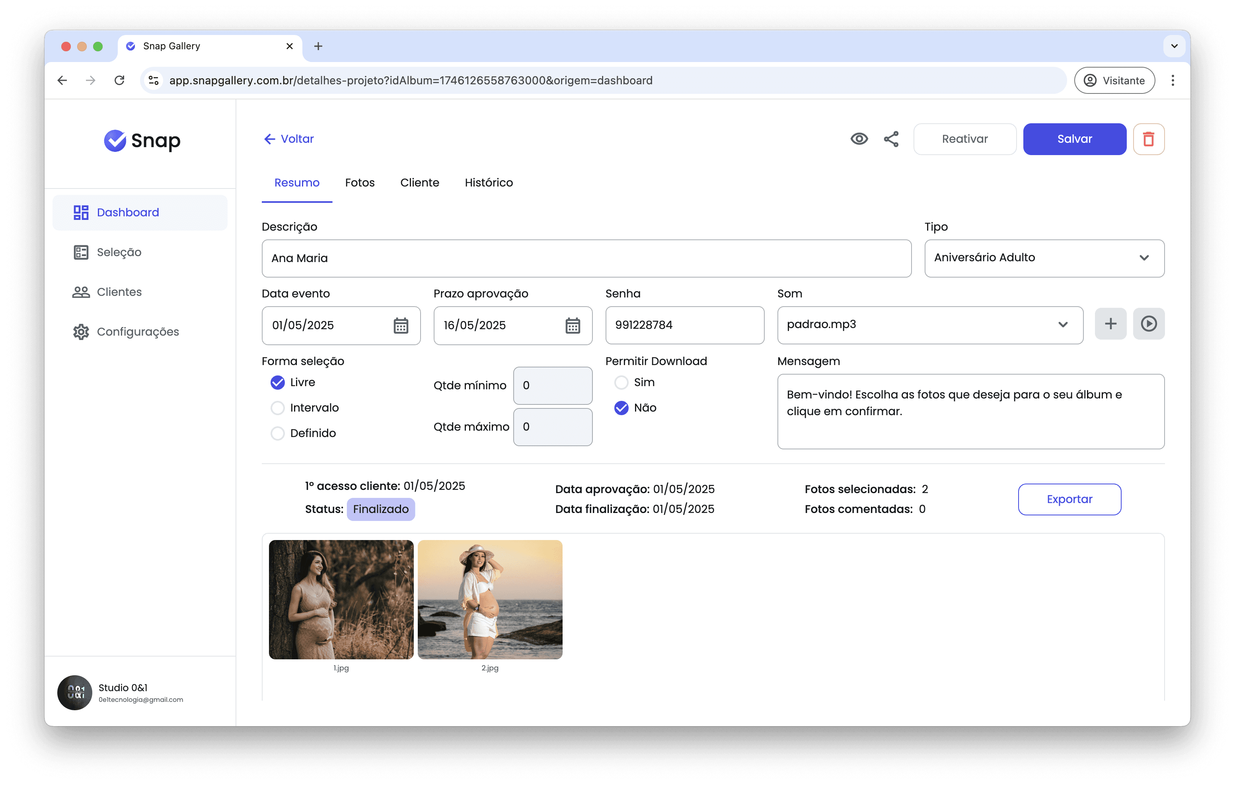
Task: Click the Data aprovação 01/05/2025 text
Action: pos(635,489)
